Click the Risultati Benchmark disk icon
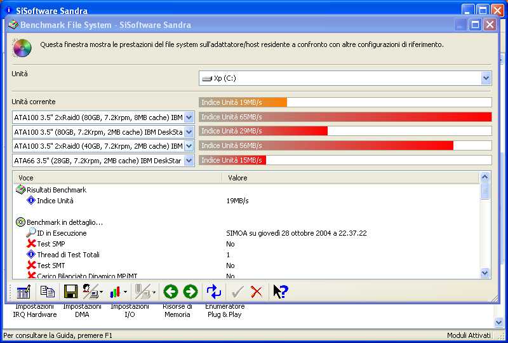Image resolution: width=508 pixels, height=343 pixels. click(x=20, y=190)
